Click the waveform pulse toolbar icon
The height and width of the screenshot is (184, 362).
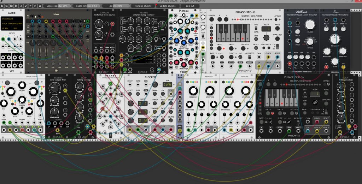(x=30, y=6)
